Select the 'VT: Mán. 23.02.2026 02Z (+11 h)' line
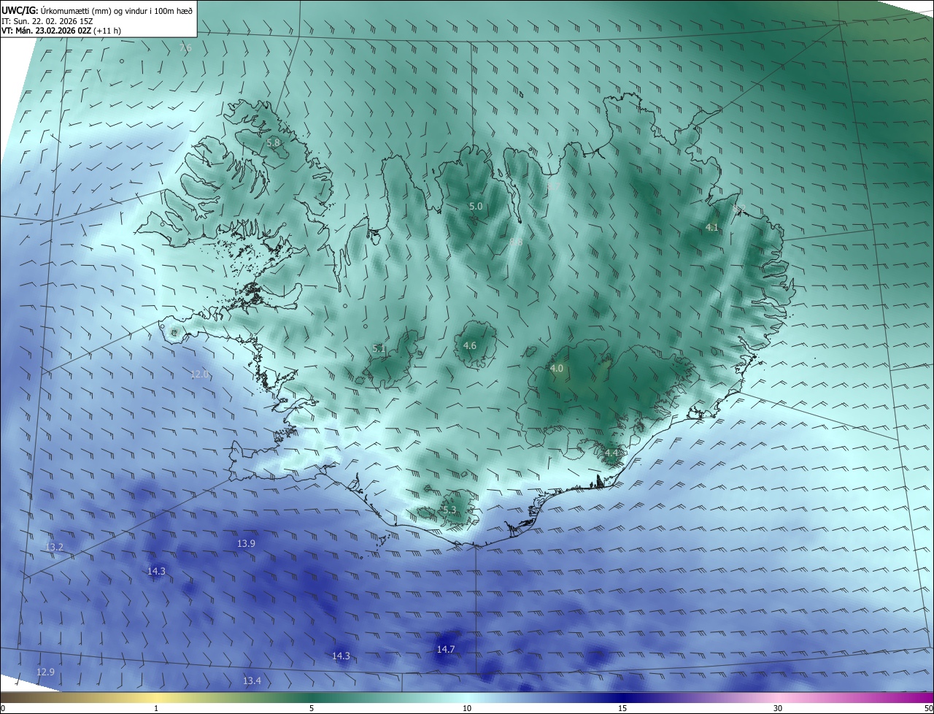This screenshot has width=934, height=714. point(61,31)
